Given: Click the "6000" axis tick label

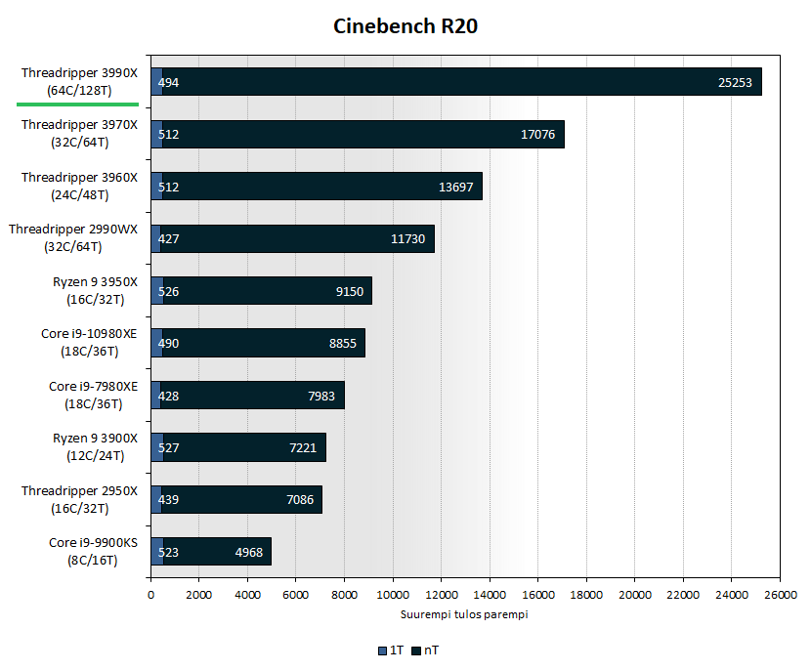Looking at the screenshot, I should pos(296,595).
